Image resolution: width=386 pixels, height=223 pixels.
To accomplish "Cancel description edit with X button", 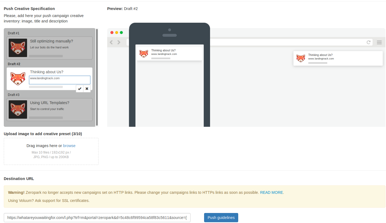I will click(87, 89).
